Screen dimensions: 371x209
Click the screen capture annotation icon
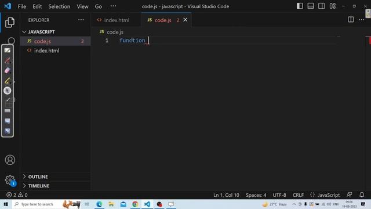(x=8, y=121)
